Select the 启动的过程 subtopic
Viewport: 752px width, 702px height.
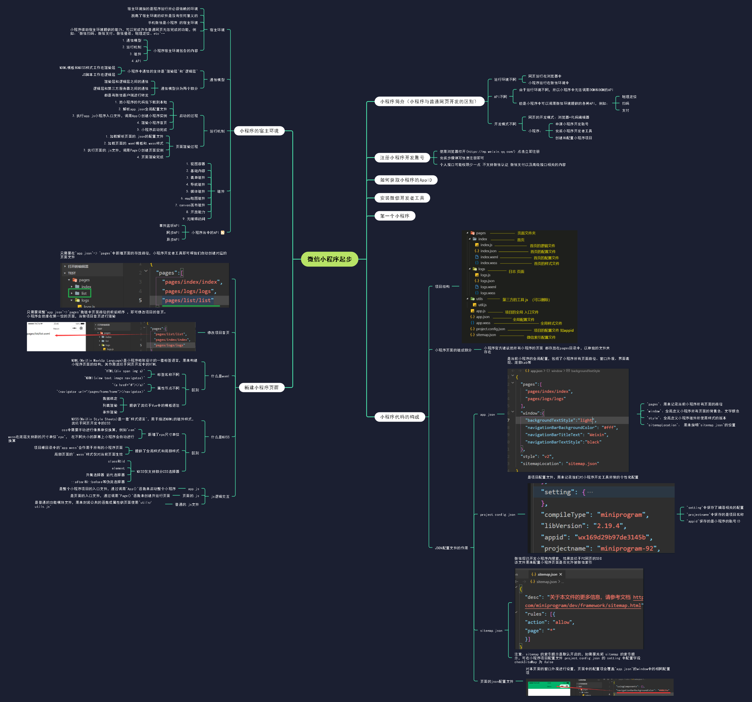click(x=188, y=116)
